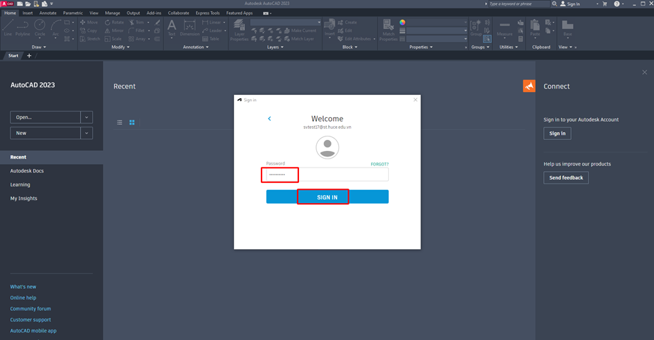This screenshot has height=340, width=654.
Task: Switch Recent files to list view
Action: tap(120, 123)
